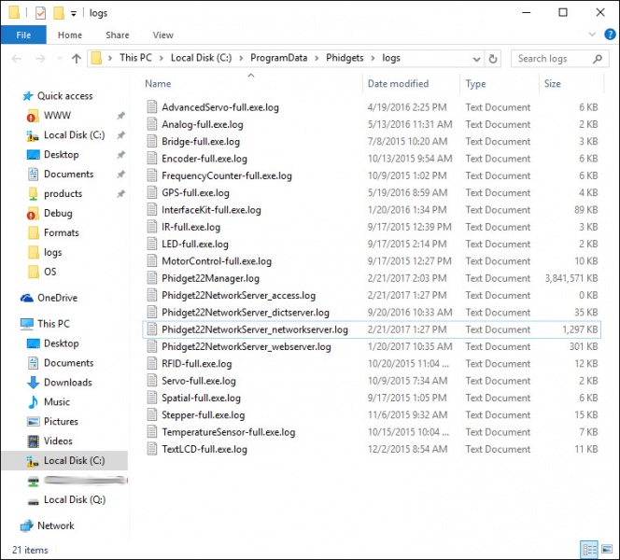Image resolution: width=620 pixels, height=560 pixels.
Task: Click Phidgets in the address breadcrumb
Action: [345, 58]
